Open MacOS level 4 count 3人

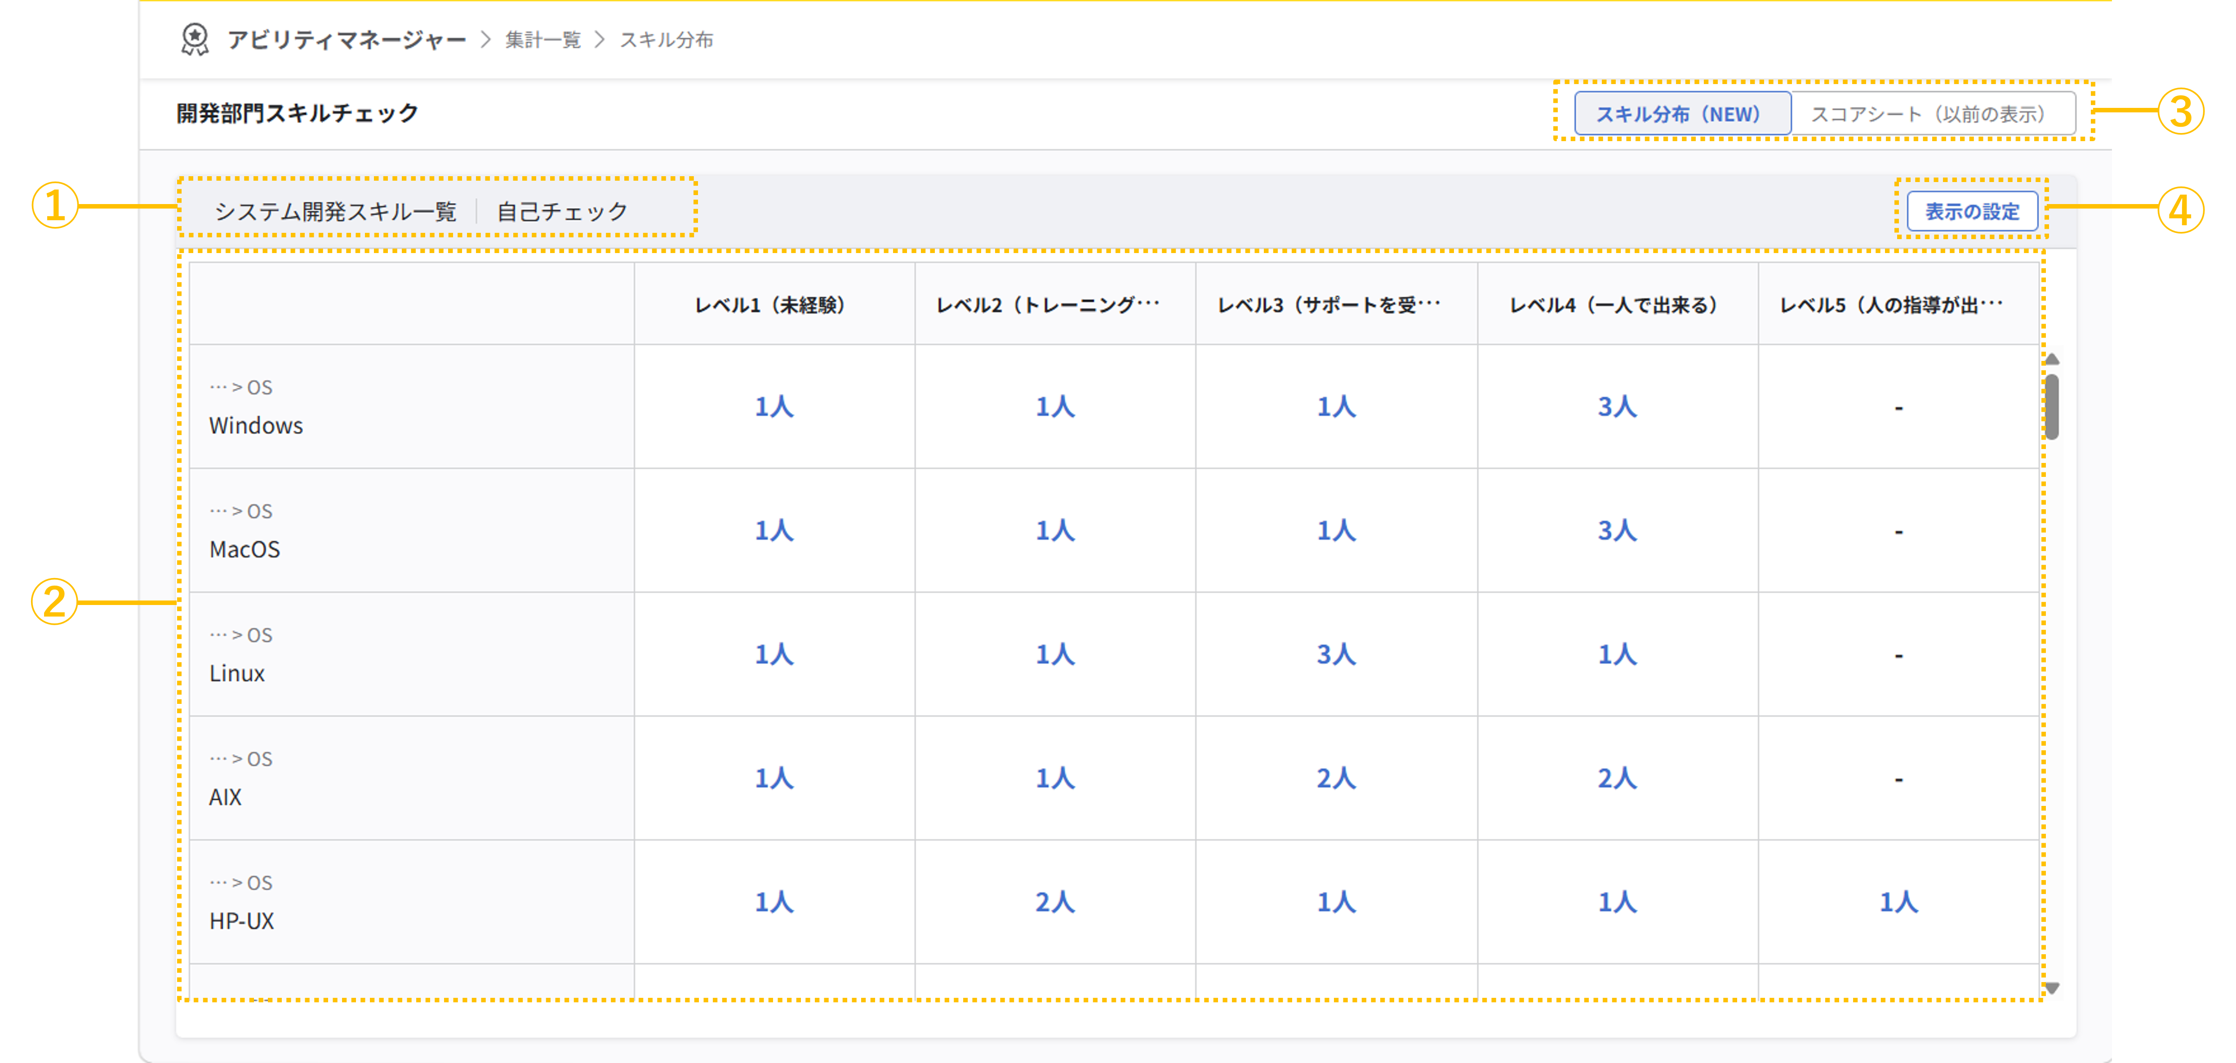pos(1617,530)
